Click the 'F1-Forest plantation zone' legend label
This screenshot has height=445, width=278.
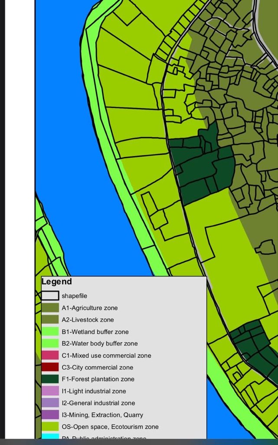[x=98, y=379]
